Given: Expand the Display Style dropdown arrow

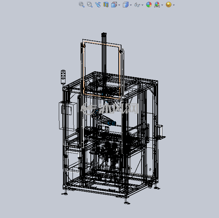Looking at the screenshot, I should (131, 5).
